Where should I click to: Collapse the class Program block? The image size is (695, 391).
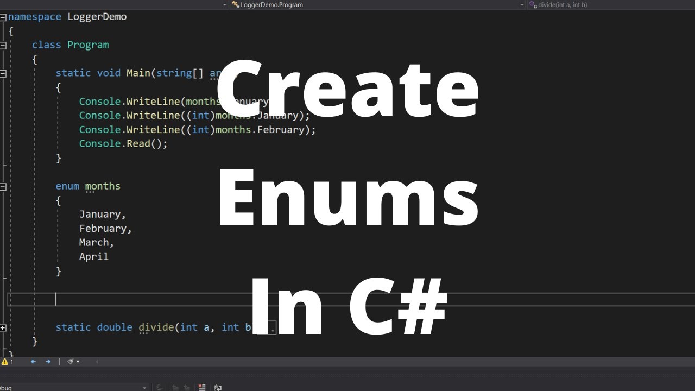click(3, 45)
